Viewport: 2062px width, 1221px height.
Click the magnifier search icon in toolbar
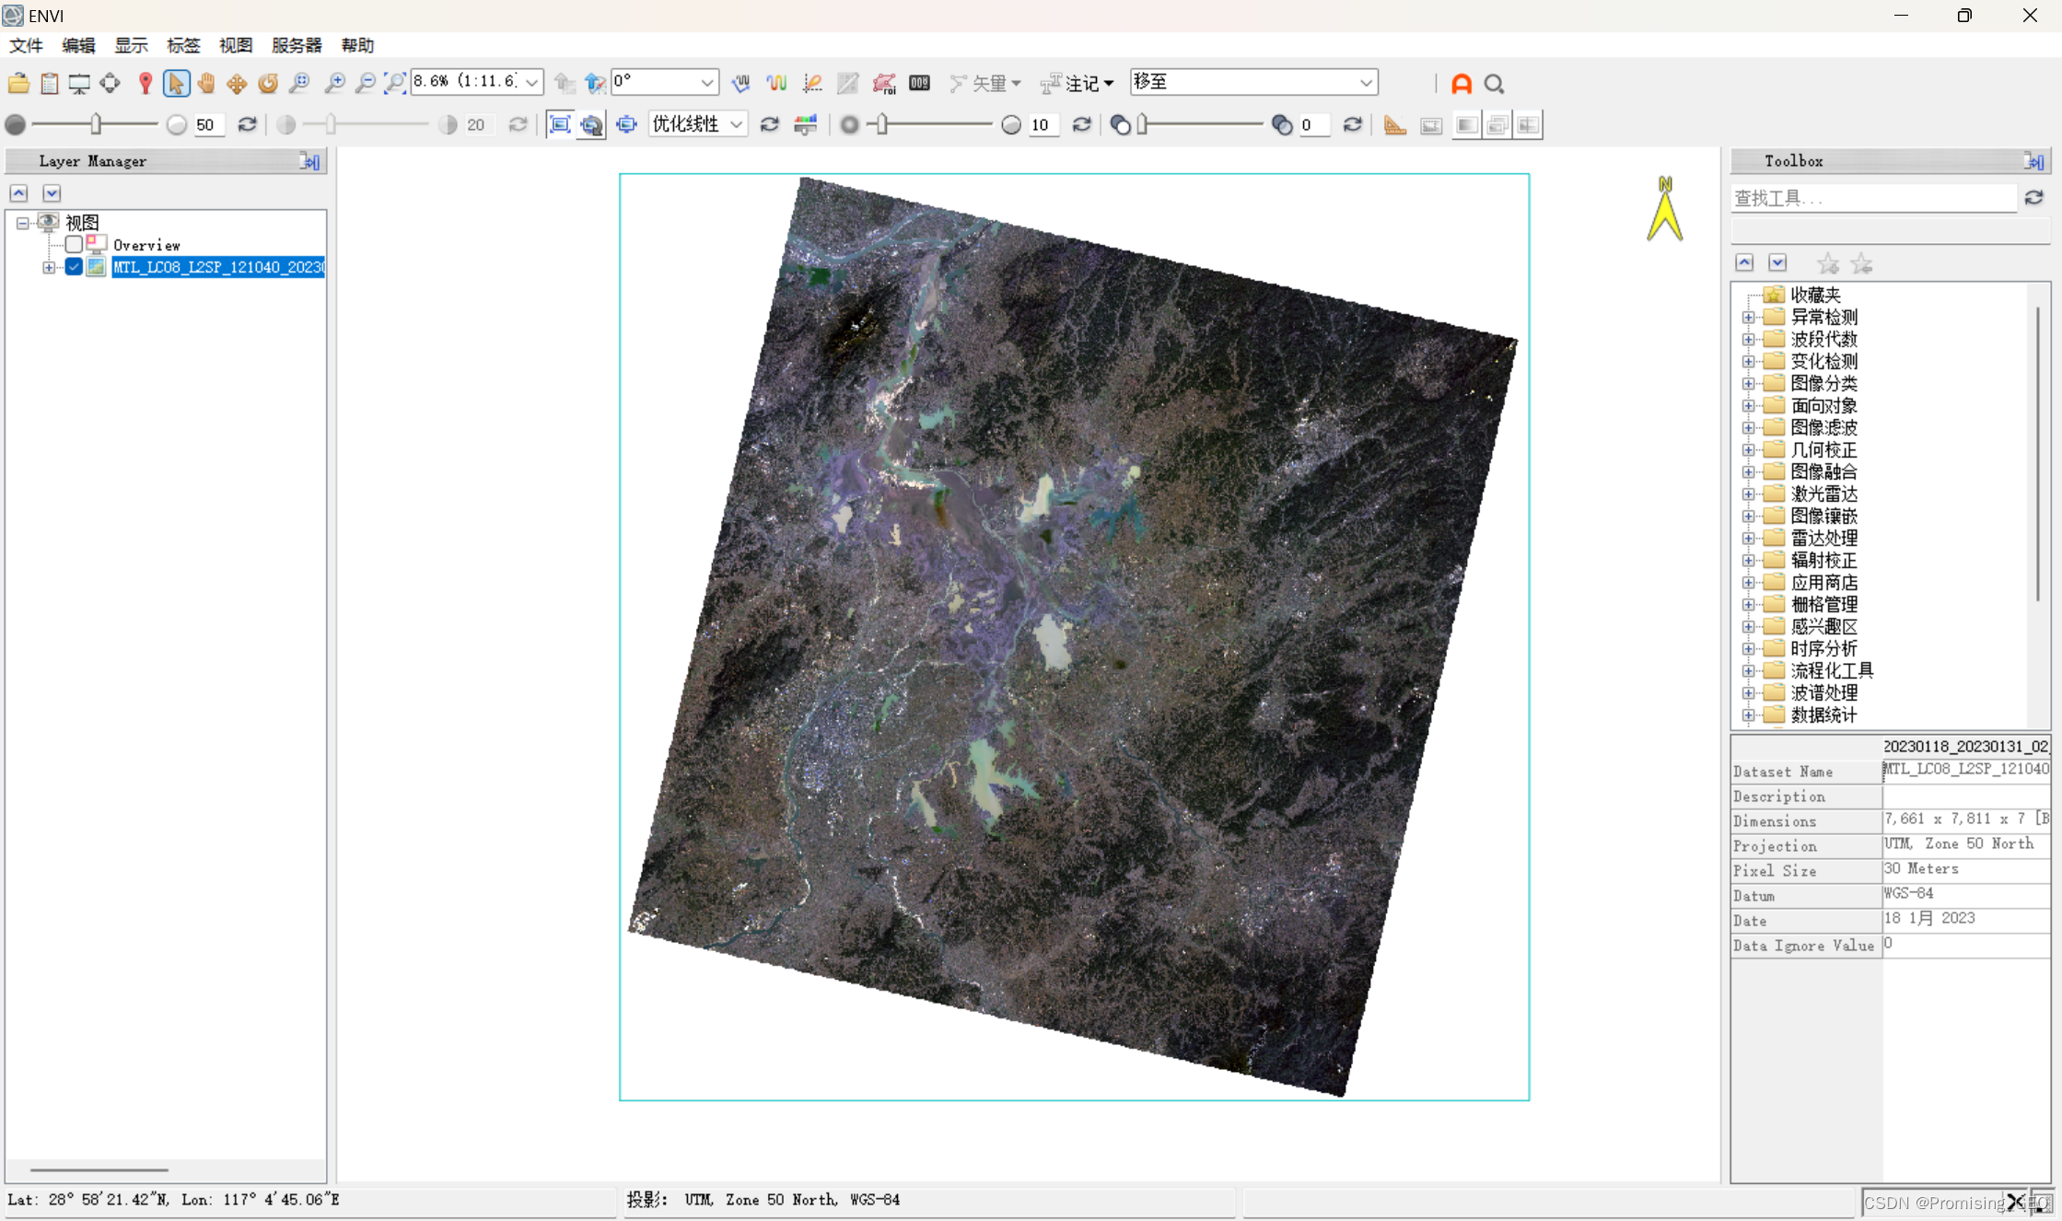pyautogui.click(x=1494, y=84)
